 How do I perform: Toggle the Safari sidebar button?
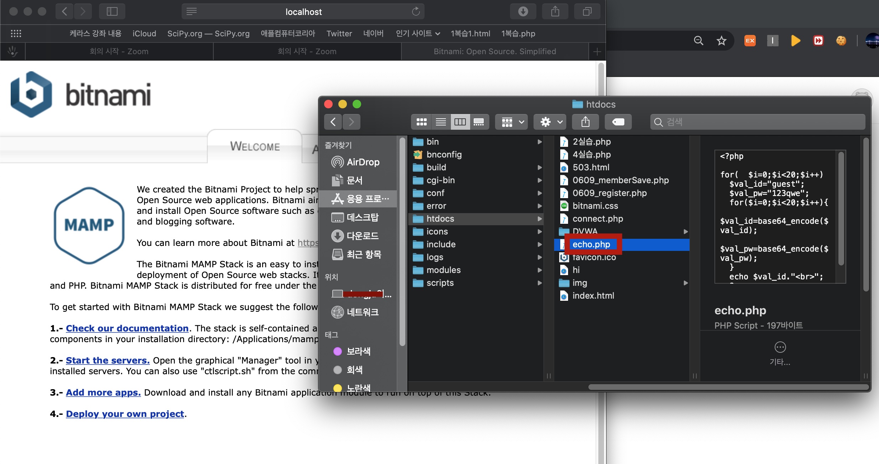(112, 12)
